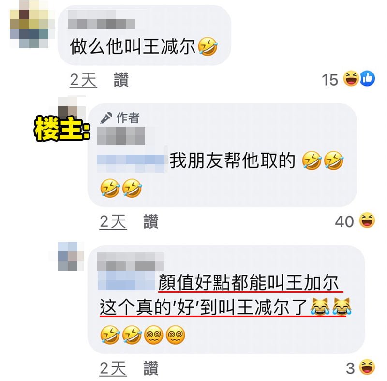The width and height of the screenshot is (387, 381).
Task: Open blurred mention tag in last reply
Action: [127, 281]
